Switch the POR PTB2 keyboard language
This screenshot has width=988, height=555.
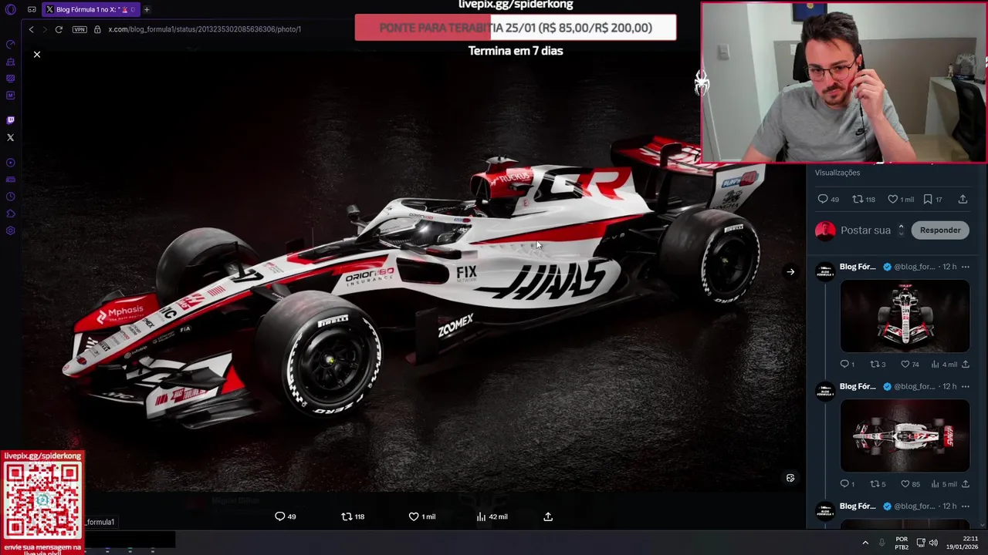pos(902,543)
